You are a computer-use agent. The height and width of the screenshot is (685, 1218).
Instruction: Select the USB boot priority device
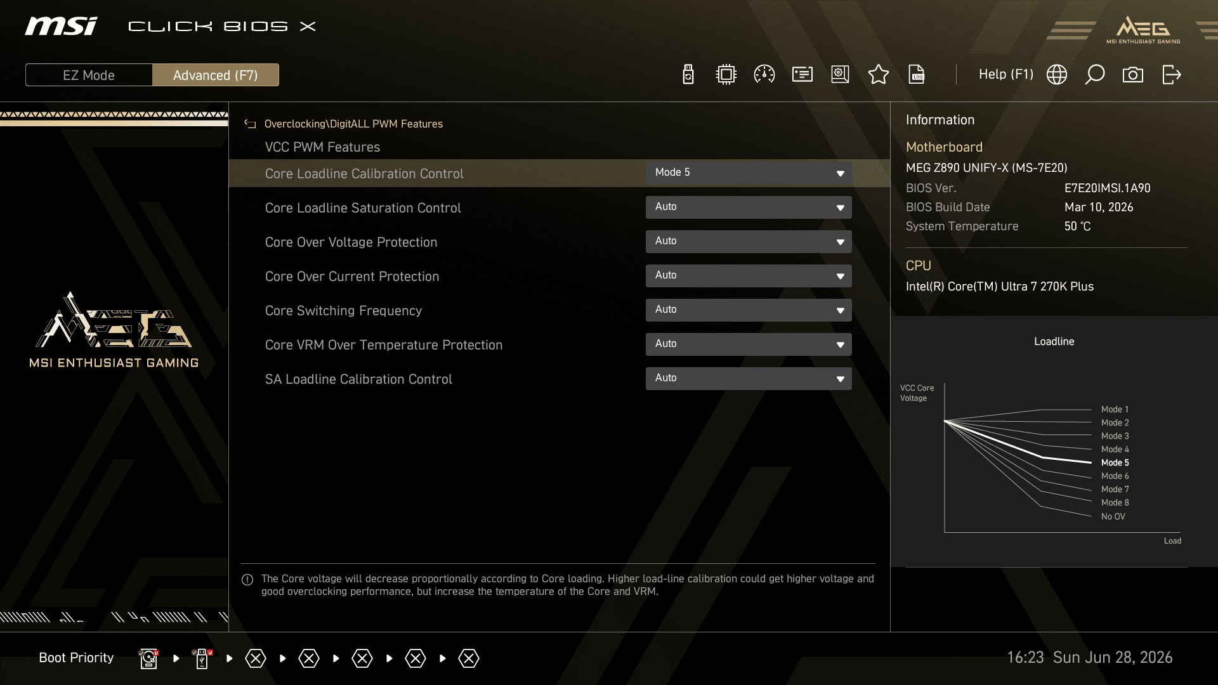click(x=202, y=658)
